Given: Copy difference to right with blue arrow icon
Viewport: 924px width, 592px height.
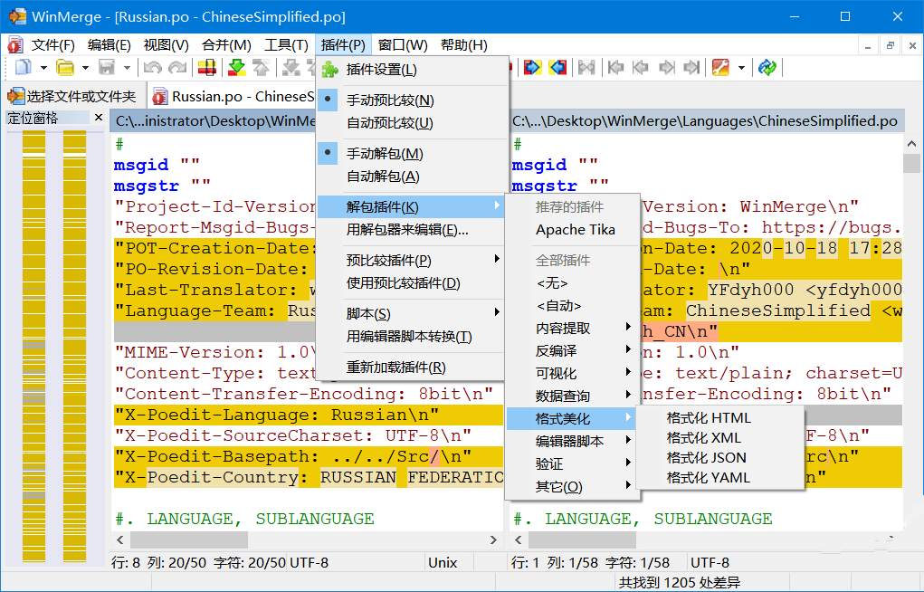Looking at the screenshot, I should click(531, 67).
